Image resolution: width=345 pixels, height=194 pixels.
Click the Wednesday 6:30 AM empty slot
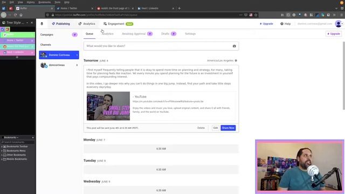coord(161,190)
